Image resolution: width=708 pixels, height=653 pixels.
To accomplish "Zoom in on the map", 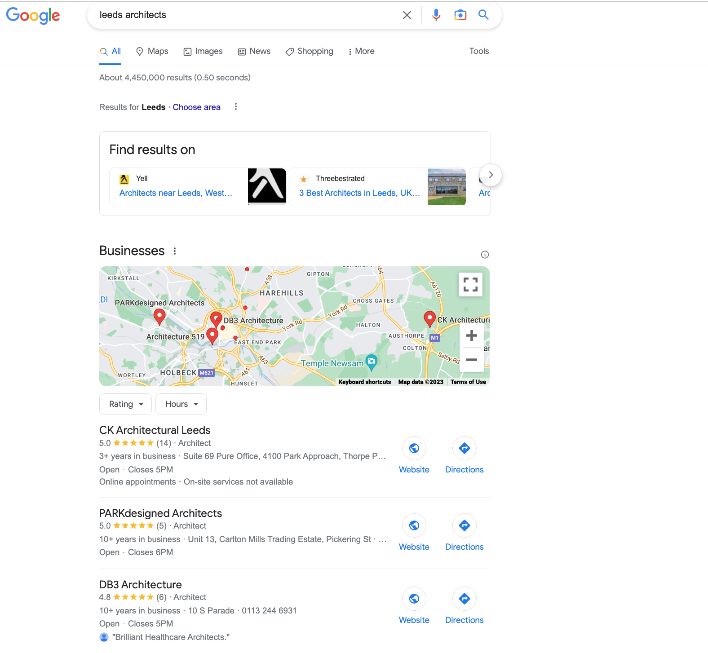I will click(x=472, y=335).
